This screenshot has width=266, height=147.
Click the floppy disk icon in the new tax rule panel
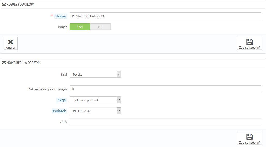click(x=249, y=137)
